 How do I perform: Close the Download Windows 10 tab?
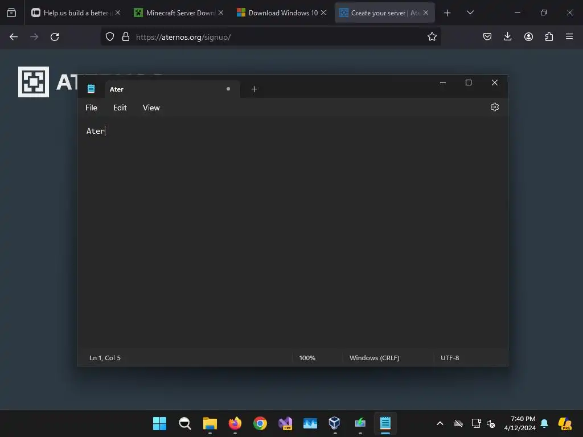[323, 13]
